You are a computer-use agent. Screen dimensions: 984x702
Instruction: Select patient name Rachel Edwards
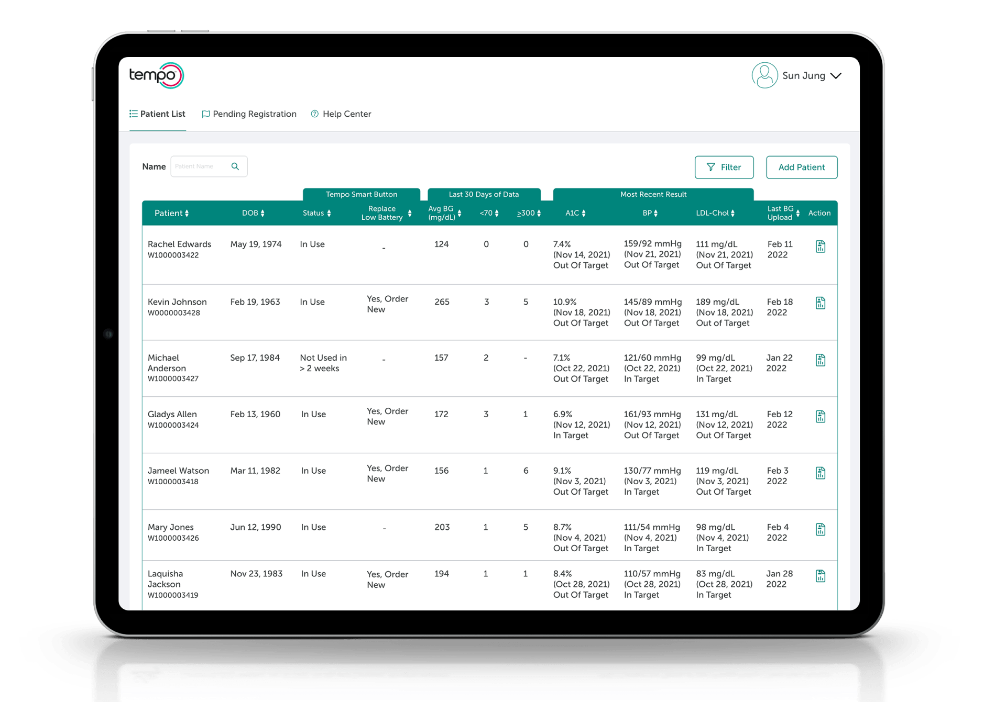[x=179, y=244]
